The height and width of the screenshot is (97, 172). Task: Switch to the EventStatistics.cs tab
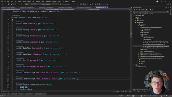coord(100,7)
